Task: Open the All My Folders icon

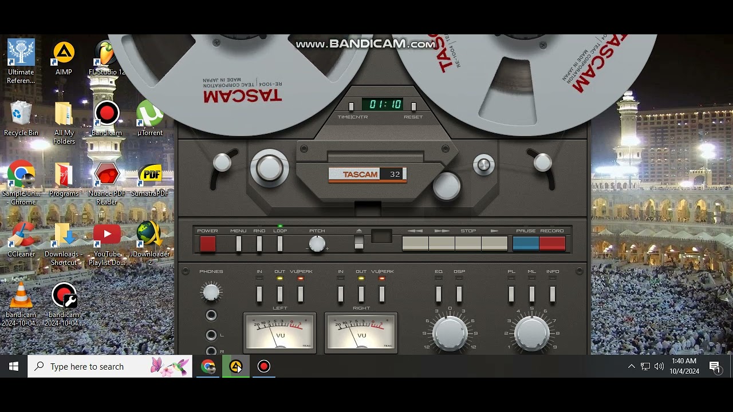Action: click(x=64, y=122)
